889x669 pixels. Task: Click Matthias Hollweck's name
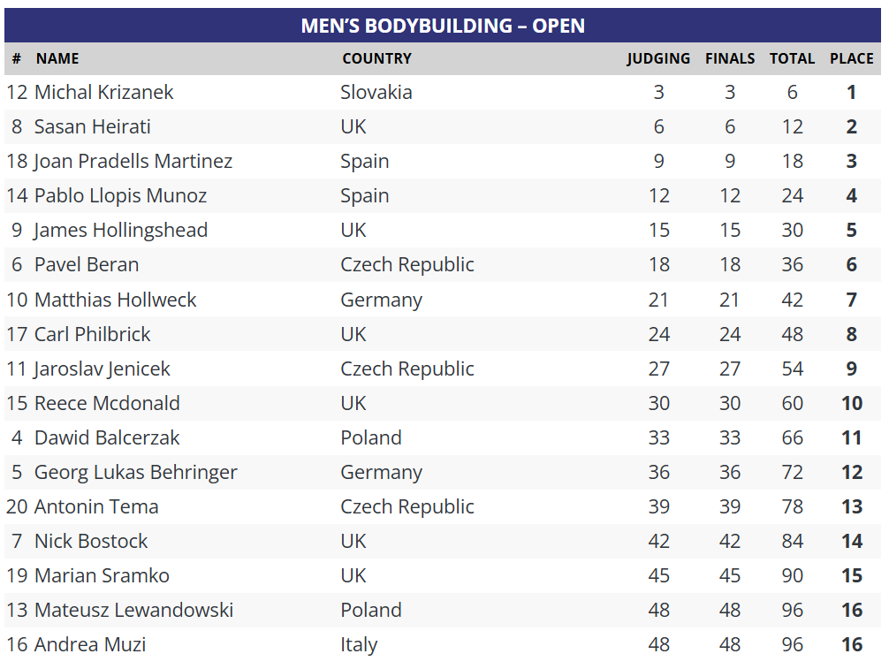point(115,300)
